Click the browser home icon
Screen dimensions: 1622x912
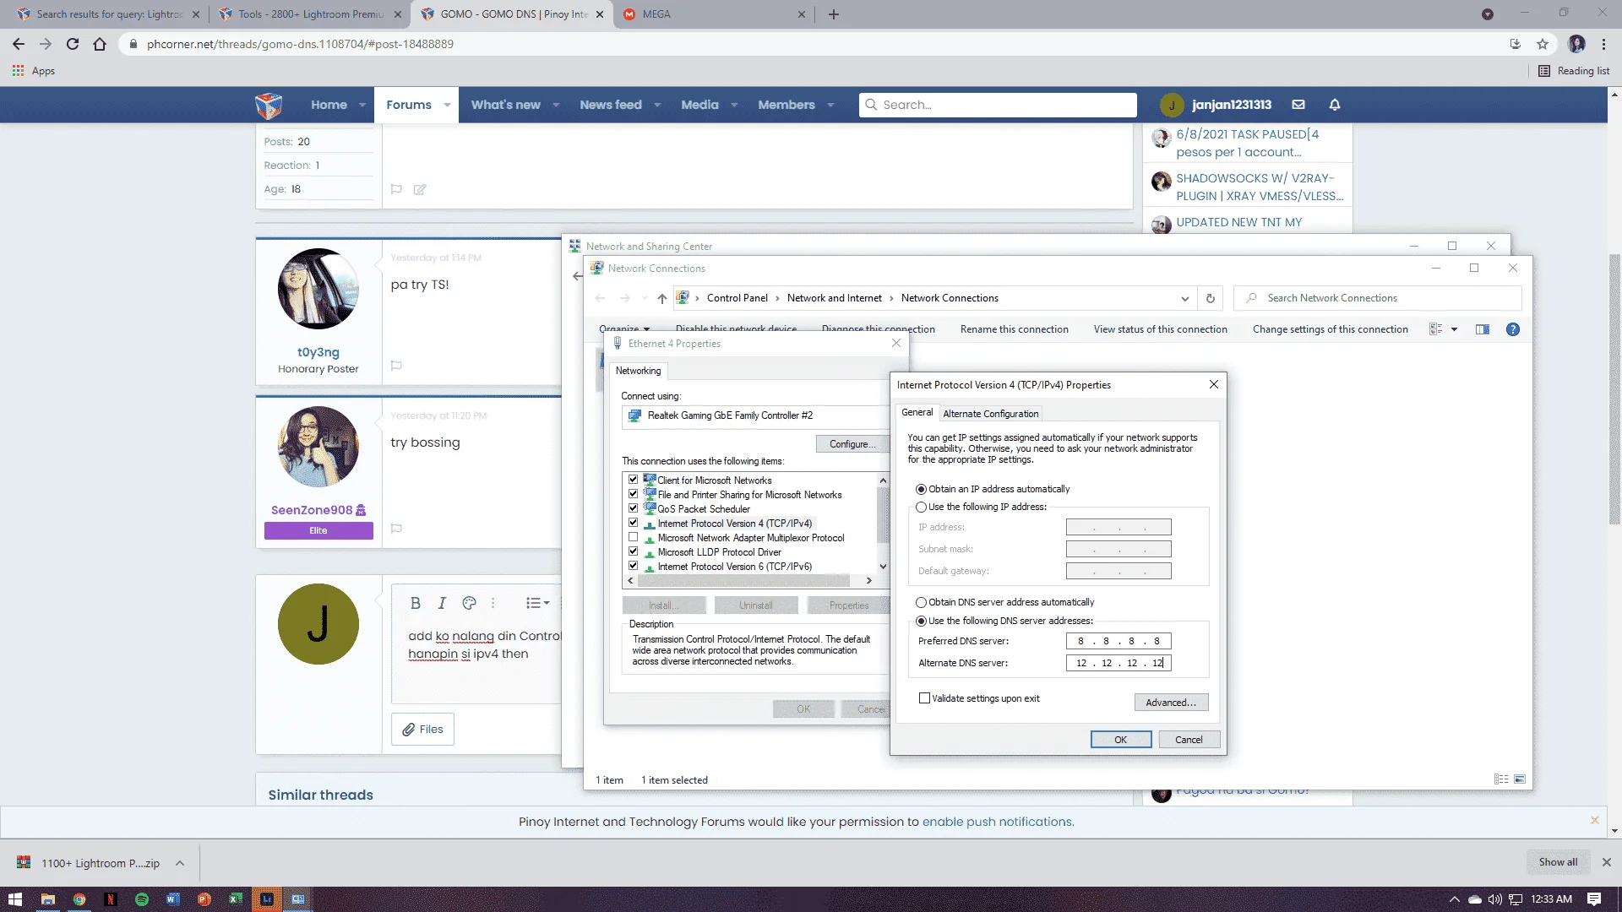coord(100,44)
